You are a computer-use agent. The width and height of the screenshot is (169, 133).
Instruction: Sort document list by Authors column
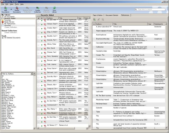point(53,18)
